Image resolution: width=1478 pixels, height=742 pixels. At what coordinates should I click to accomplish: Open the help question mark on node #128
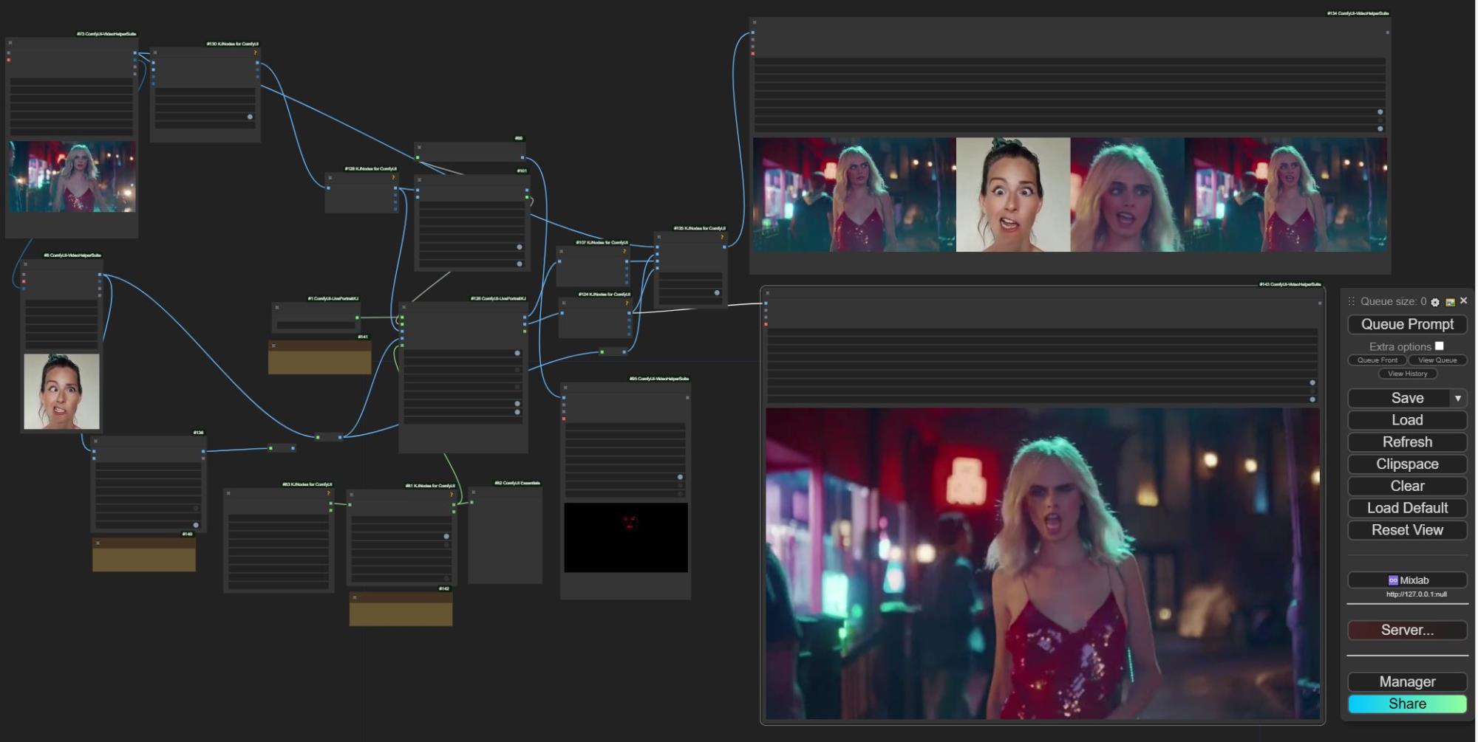[x=393, y=177]
